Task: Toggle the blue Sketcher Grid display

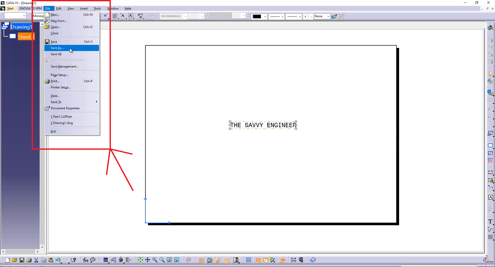Action: point(249,260)
